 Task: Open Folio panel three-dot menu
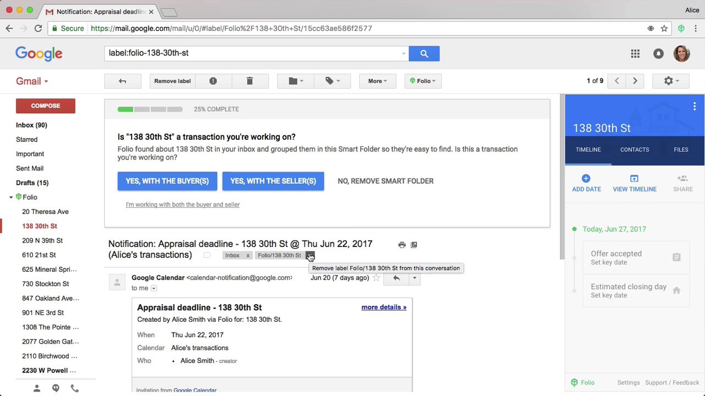coord(695,106)
